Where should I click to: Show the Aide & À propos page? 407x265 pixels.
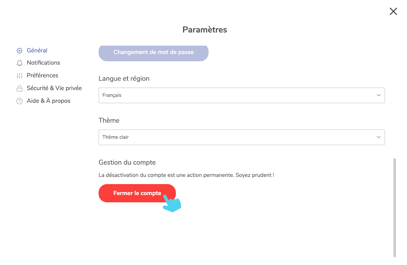(x=48, y=101)
